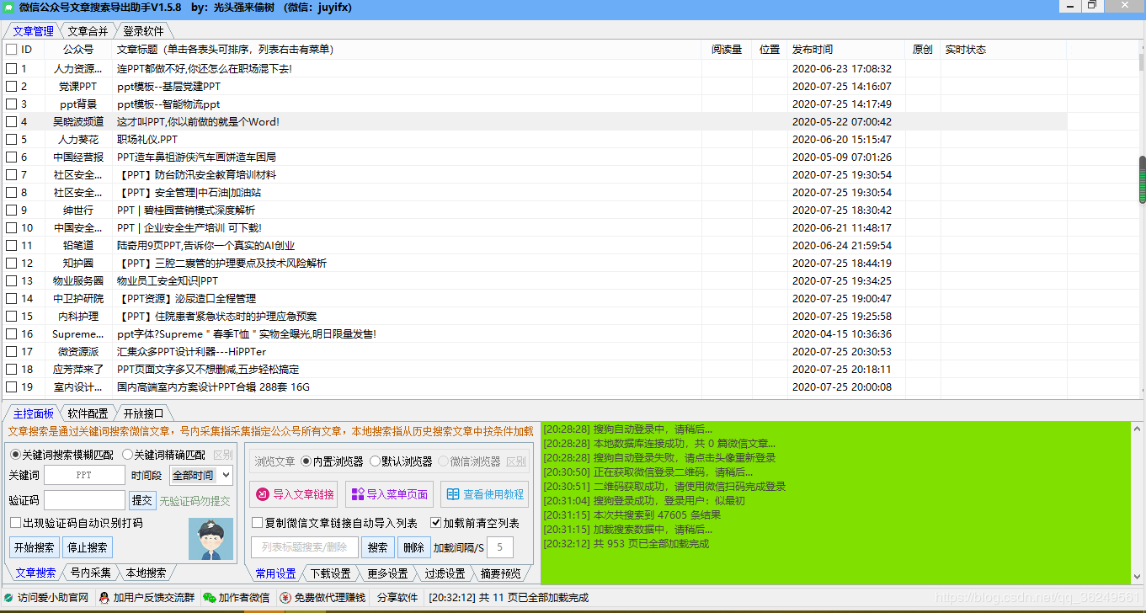Screen dimensions: 1146x613
Task: Click publish time '2020-06-23 17:08:32'
Action: [x=842, y=69]
